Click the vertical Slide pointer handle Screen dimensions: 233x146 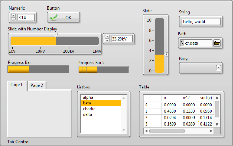coord(166,55)
